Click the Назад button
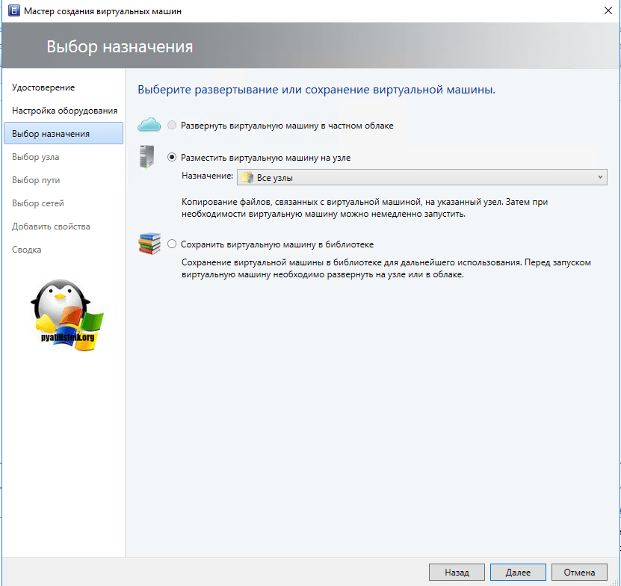The width and height of the screenshot is (621, 586). 457,572
